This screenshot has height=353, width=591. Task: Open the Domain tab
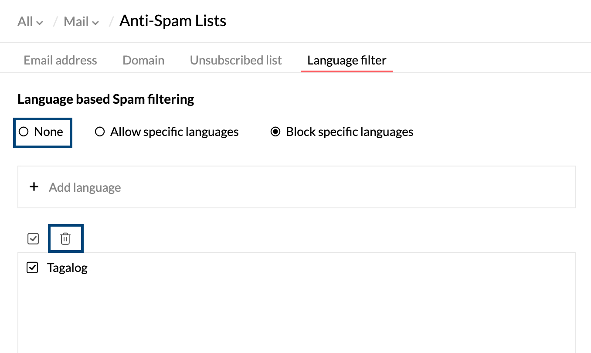pyautogui.click(x=143, y=60)
